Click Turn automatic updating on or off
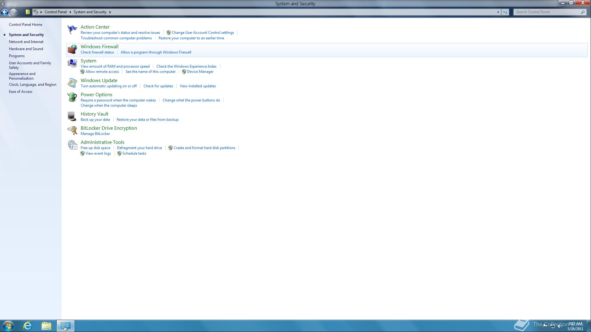 coord(109,86)
